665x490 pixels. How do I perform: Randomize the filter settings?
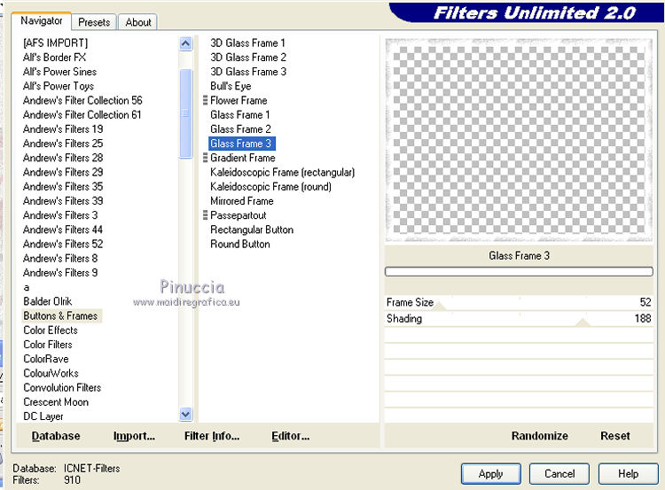point(539,436)
